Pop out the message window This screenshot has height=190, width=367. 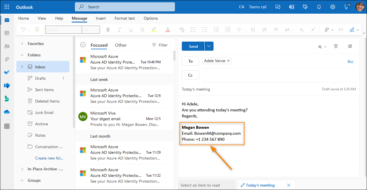click(350, 46)
